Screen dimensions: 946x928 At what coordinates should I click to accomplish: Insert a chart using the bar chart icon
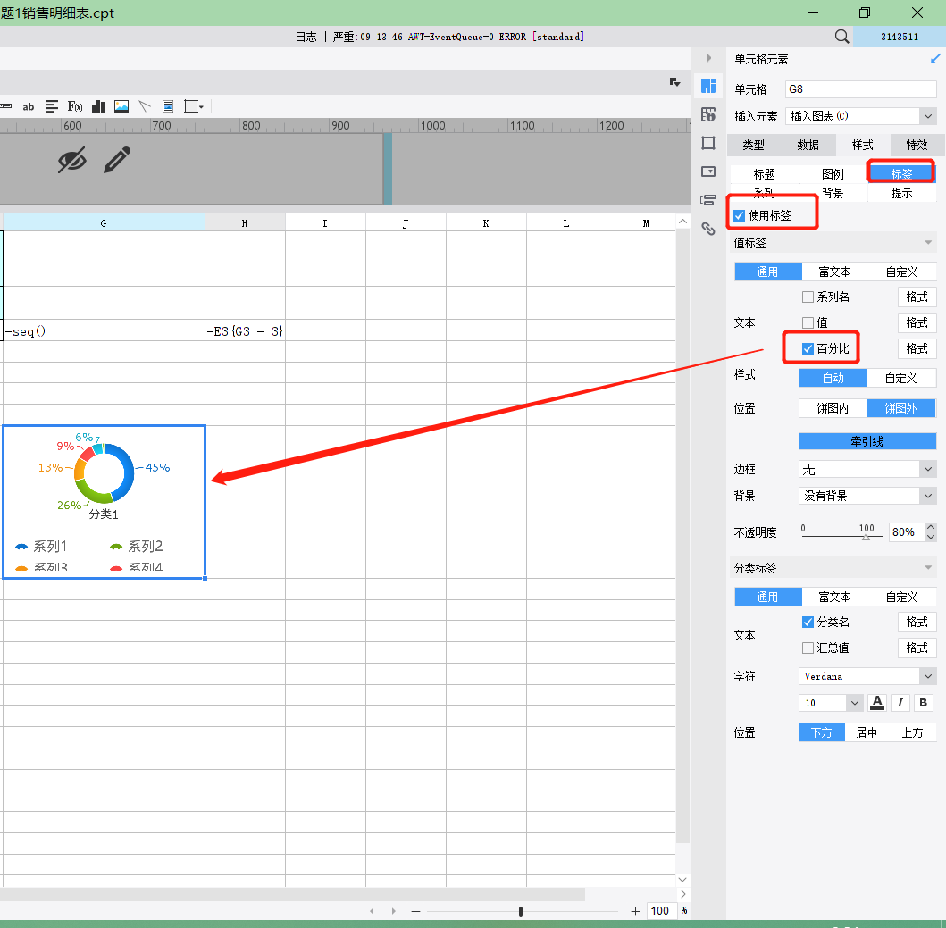tap(97, 107)
